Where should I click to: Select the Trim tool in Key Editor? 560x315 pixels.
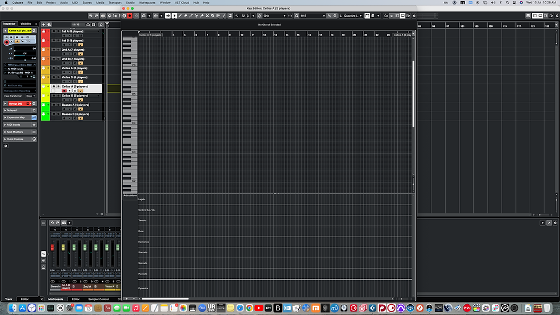point(191,15)
